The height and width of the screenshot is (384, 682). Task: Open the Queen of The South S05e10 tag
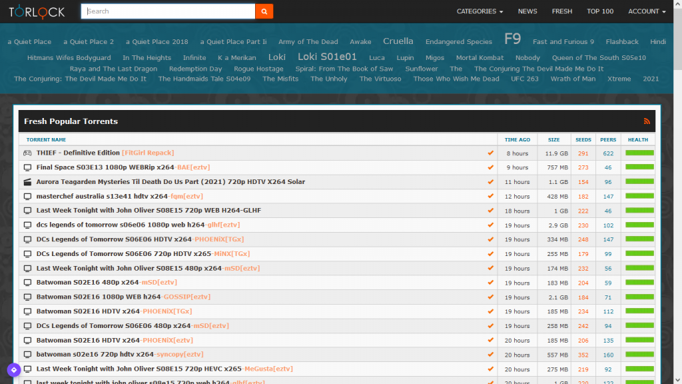coord(599,58)
